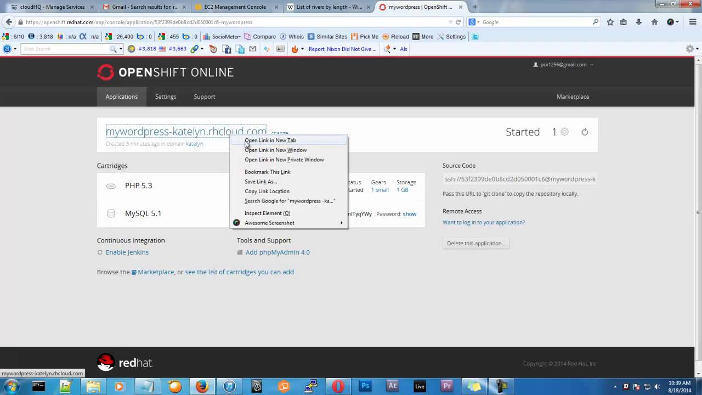Click the bookmark star icon in toolbar

coord(610,22)
